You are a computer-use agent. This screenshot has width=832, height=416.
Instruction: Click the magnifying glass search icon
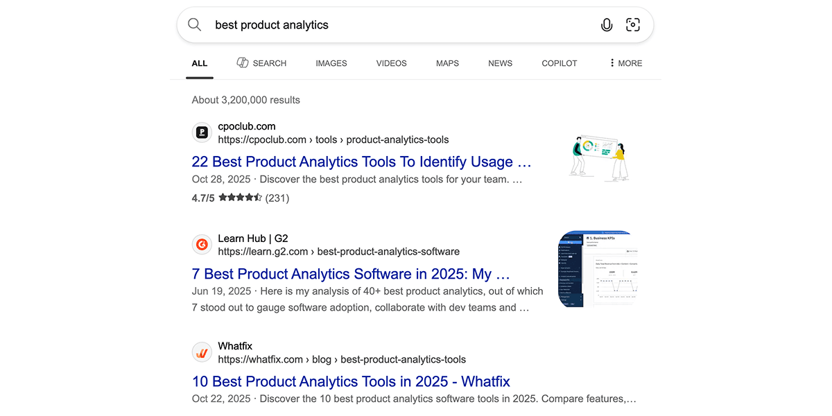coord(194,24)
